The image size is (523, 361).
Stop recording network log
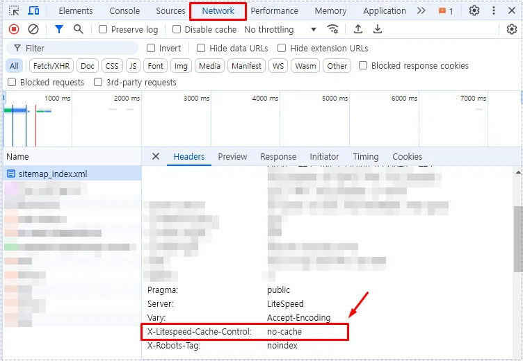point(14,29)
